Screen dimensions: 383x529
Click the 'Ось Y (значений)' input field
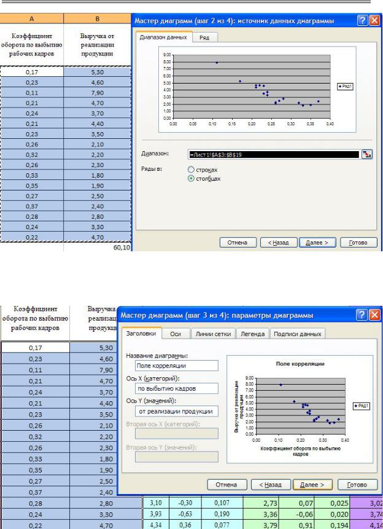177,411
